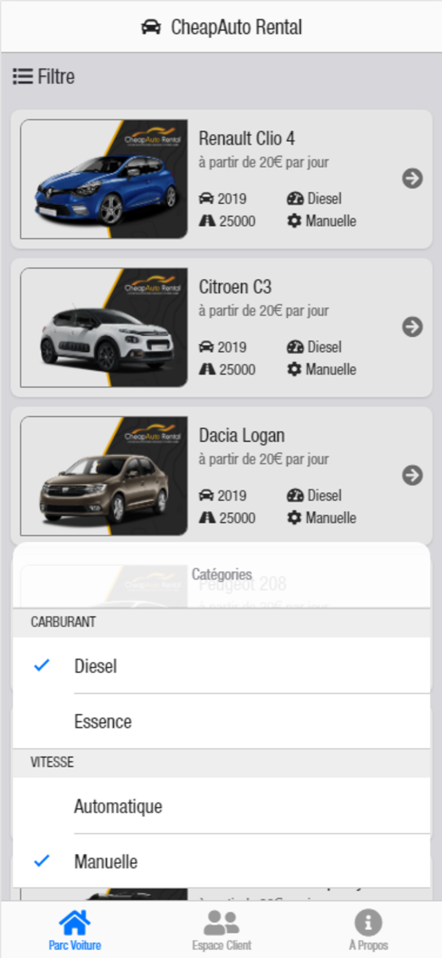Click the Espace Client people icon
The height and width of the screenshot is (958, 442).
pos(221,923)
